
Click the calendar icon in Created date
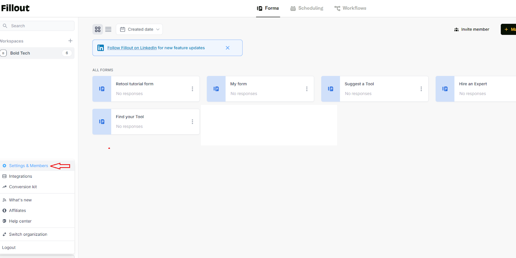[123, 29]
